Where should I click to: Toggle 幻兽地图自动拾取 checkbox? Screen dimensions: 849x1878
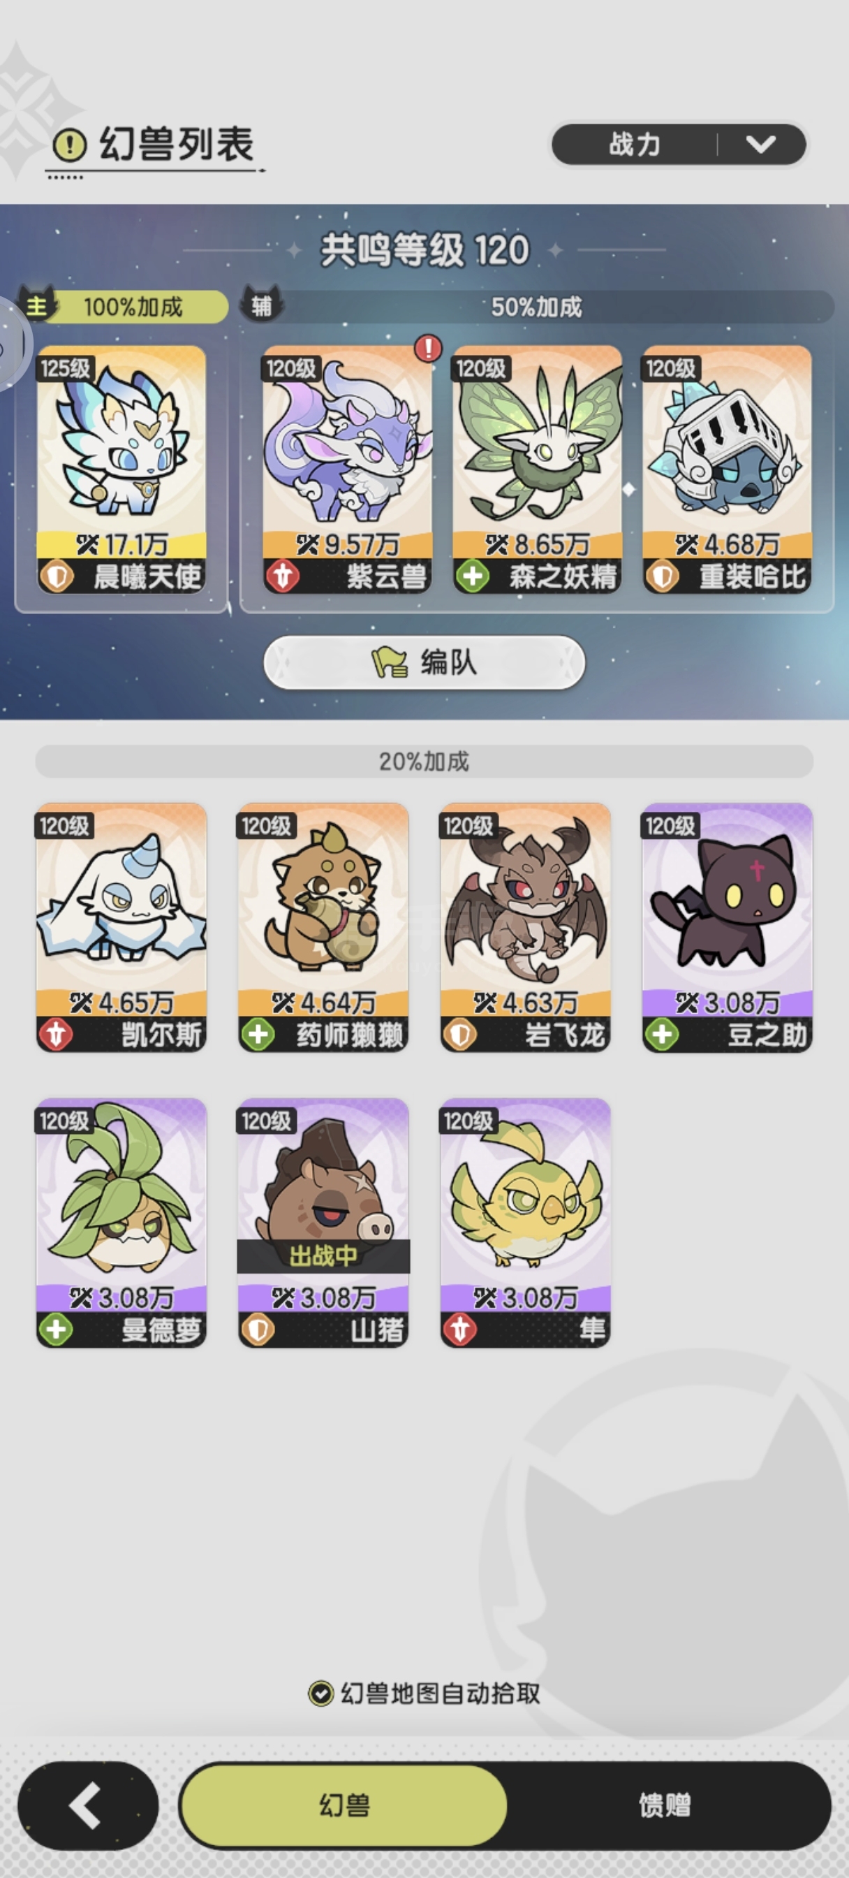pyautogui.click(x=320, y=1693)
